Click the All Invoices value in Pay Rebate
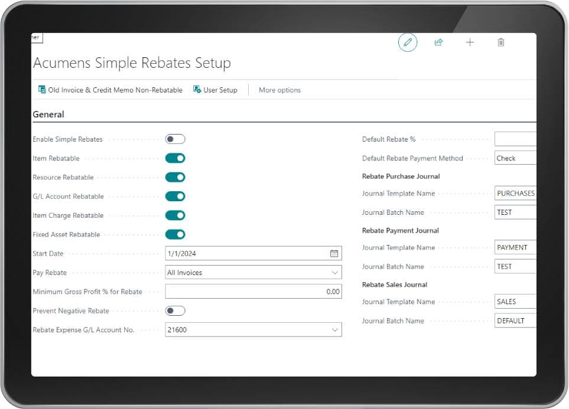The width and height of the screenshot is (569, 409). 185,273
